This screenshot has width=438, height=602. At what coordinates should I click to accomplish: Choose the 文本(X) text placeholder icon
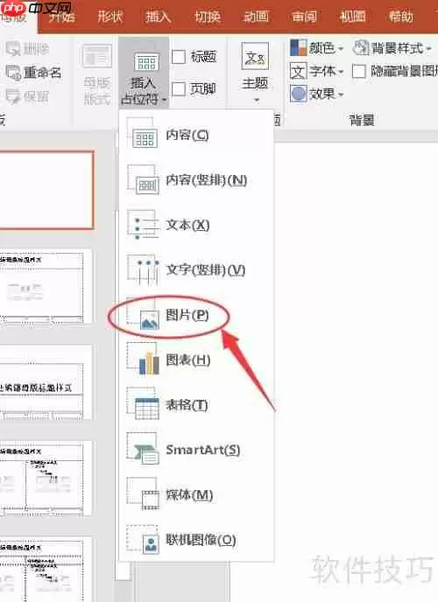[143, 225]
